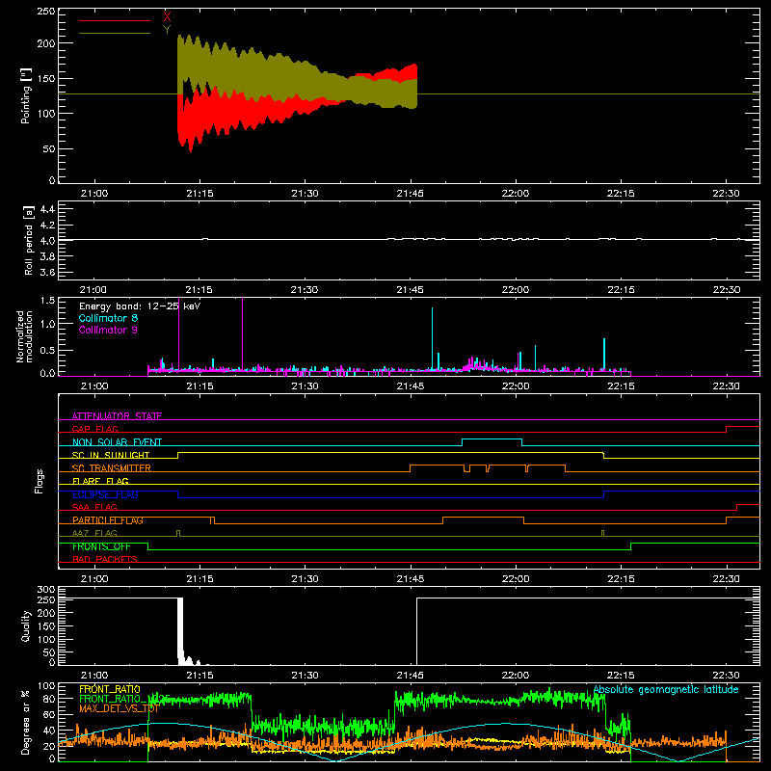Viewport: 771px width, 771px height.
Task: Click the 21:30 label below Quality plot
Action: (305, 676)
